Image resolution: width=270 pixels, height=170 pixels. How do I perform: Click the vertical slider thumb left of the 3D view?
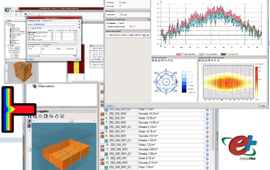[29, 150]
